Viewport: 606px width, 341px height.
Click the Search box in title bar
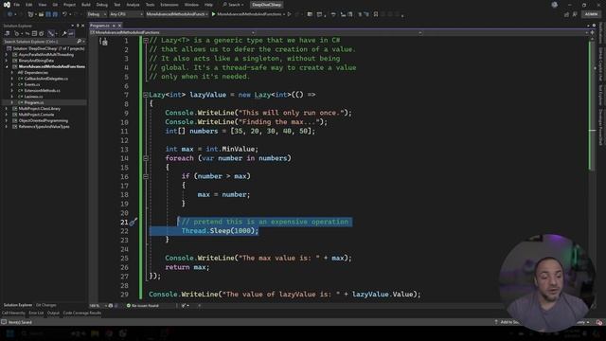[233, 5]
